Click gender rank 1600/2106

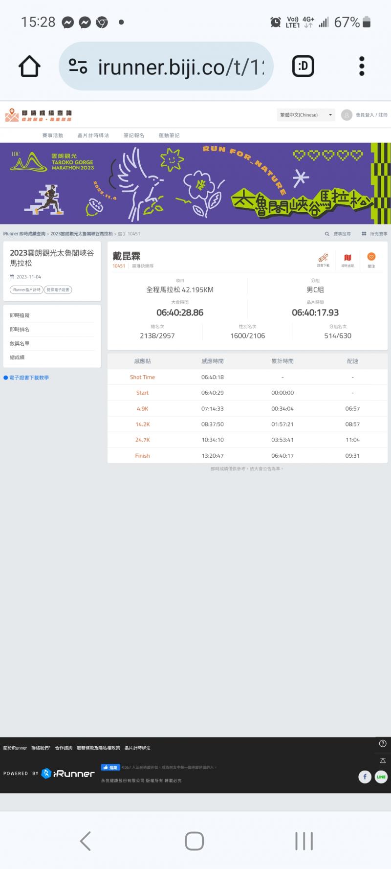tap(247, 335)
